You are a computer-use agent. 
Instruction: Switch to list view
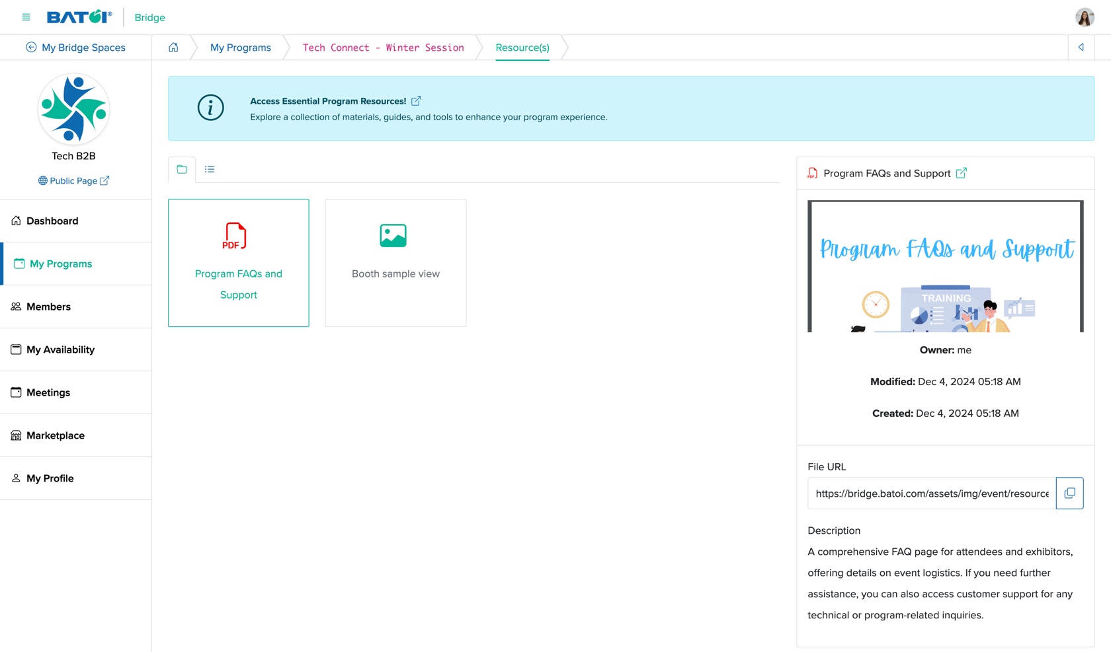(x=210, y=169)
